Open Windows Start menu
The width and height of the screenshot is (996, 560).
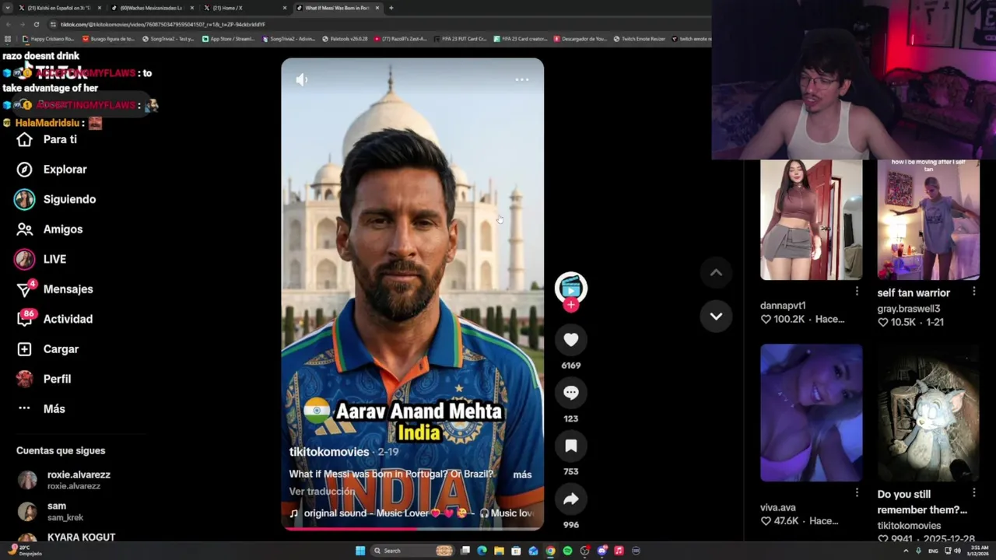click(x=360, y=551)
